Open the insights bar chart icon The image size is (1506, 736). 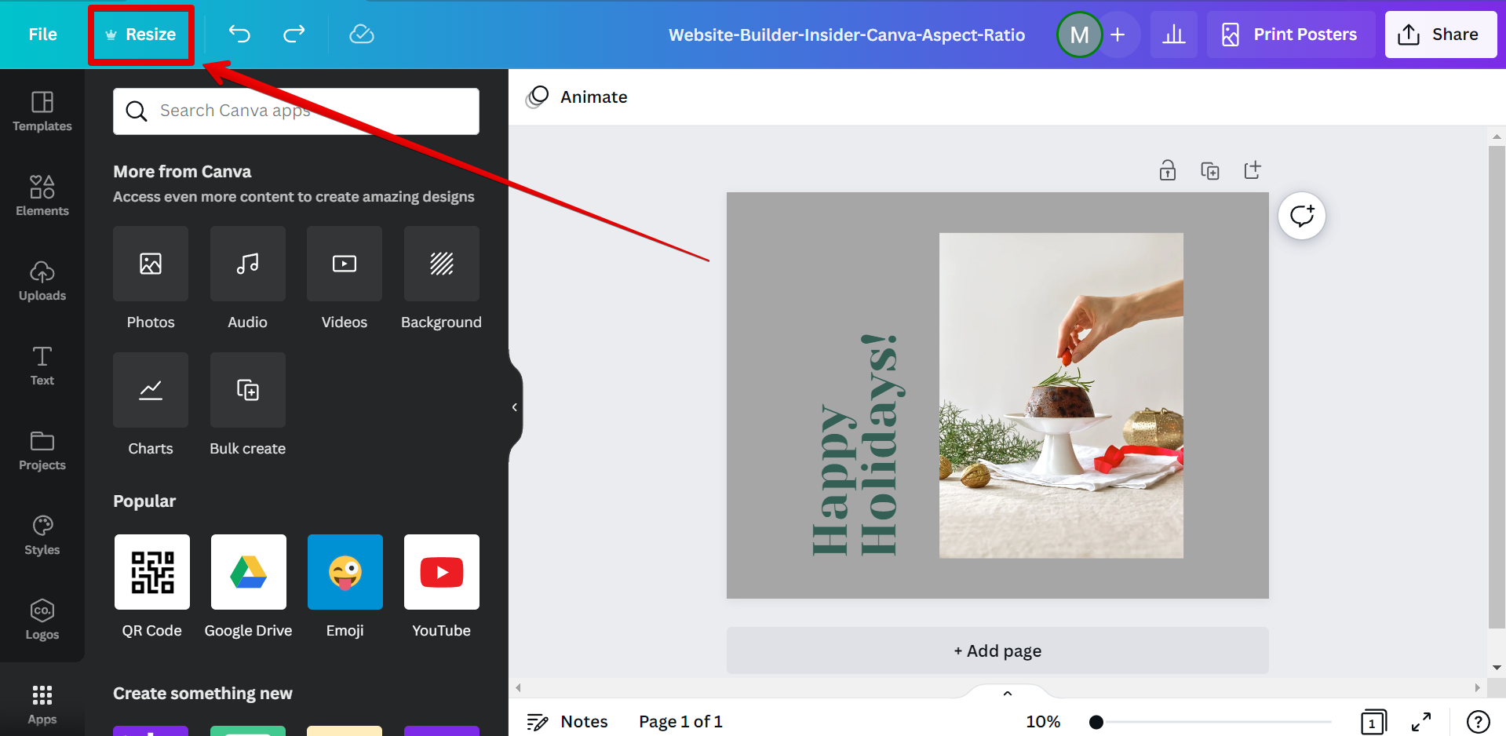coord(1173,35)
